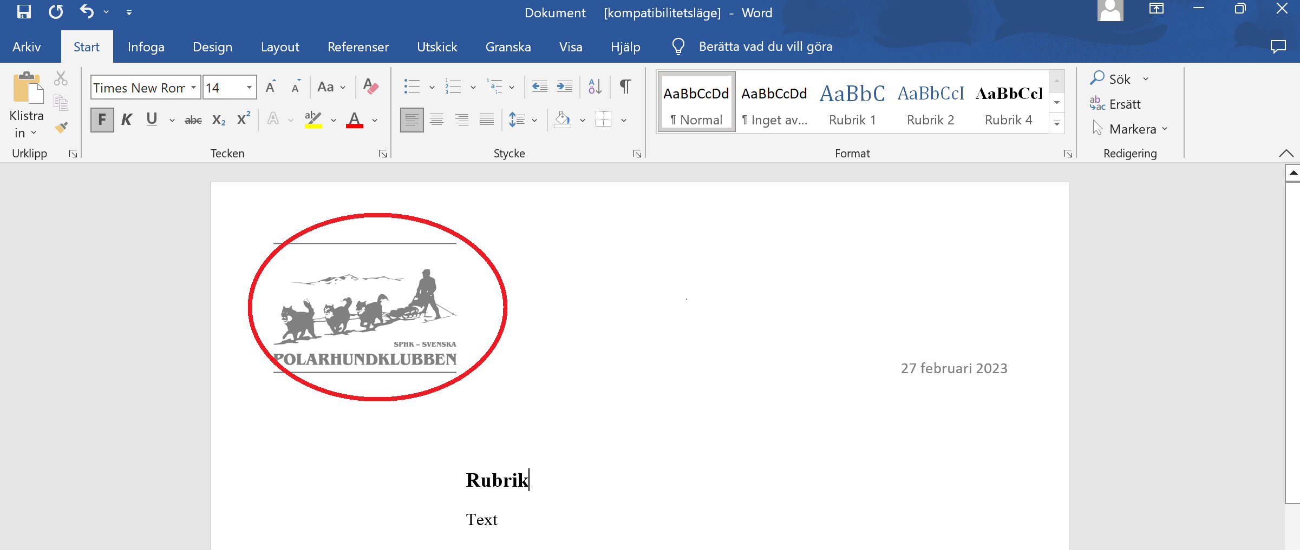Apply red font color
Viewport: 1300px width, 550px height.
(355, 120)
